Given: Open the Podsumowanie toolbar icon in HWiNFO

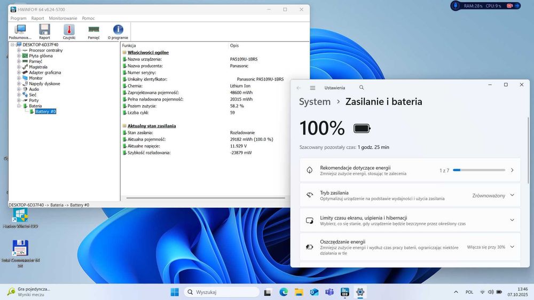Looking at the screenshot, I should pos(20,31).
